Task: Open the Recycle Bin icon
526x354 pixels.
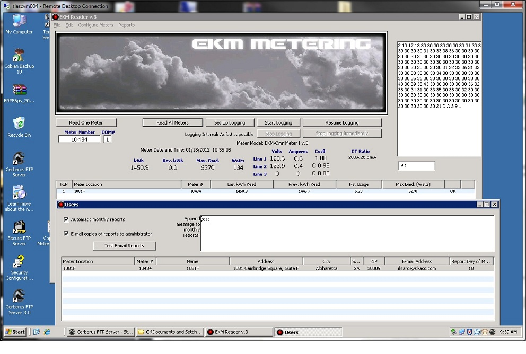Action: (19, 124)
